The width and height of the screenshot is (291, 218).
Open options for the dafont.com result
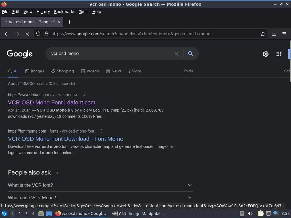pyautogui.click(x=84, y=94)
